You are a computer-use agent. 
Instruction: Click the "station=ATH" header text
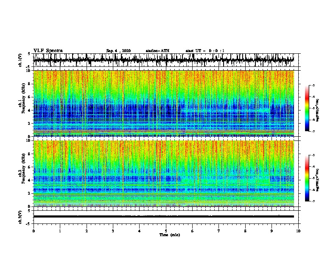[157, 51]
